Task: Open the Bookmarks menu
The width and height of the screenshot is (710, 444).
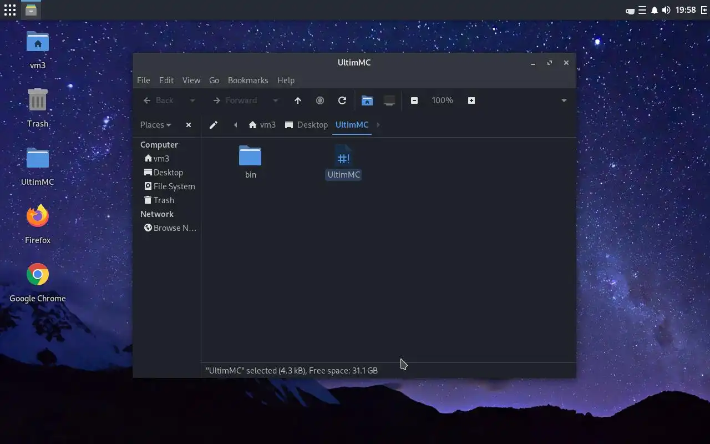Action: pos(248,80)
